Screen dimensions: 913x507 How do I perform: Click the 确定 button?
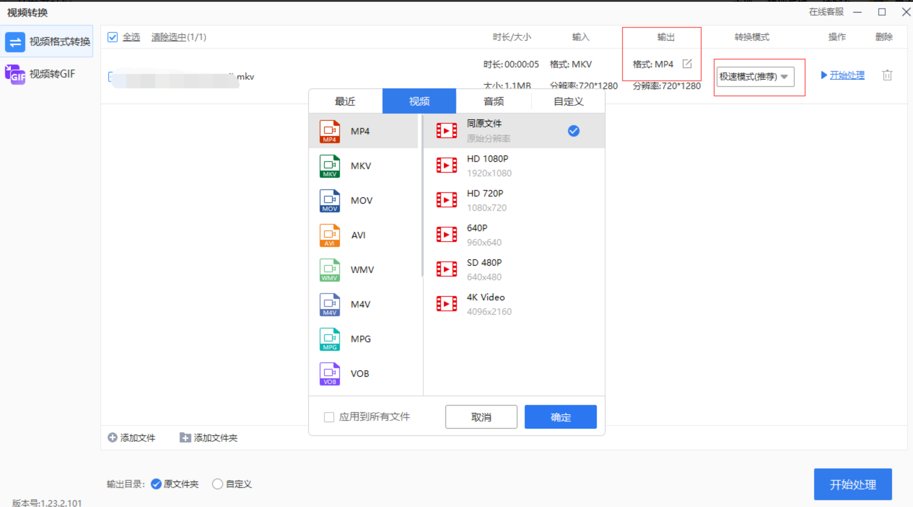click(560, 417)
